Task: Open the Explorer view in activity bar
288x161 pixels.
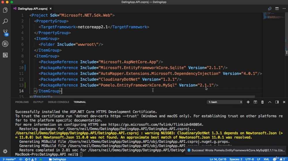Action: click(5, 10)
